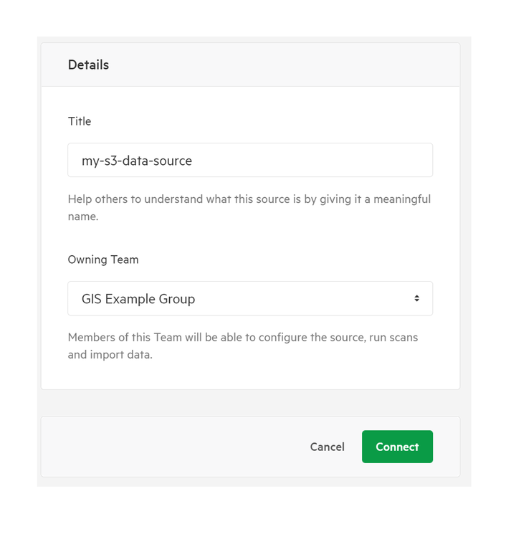Click empty space in the Details header bar

[285, 65]
